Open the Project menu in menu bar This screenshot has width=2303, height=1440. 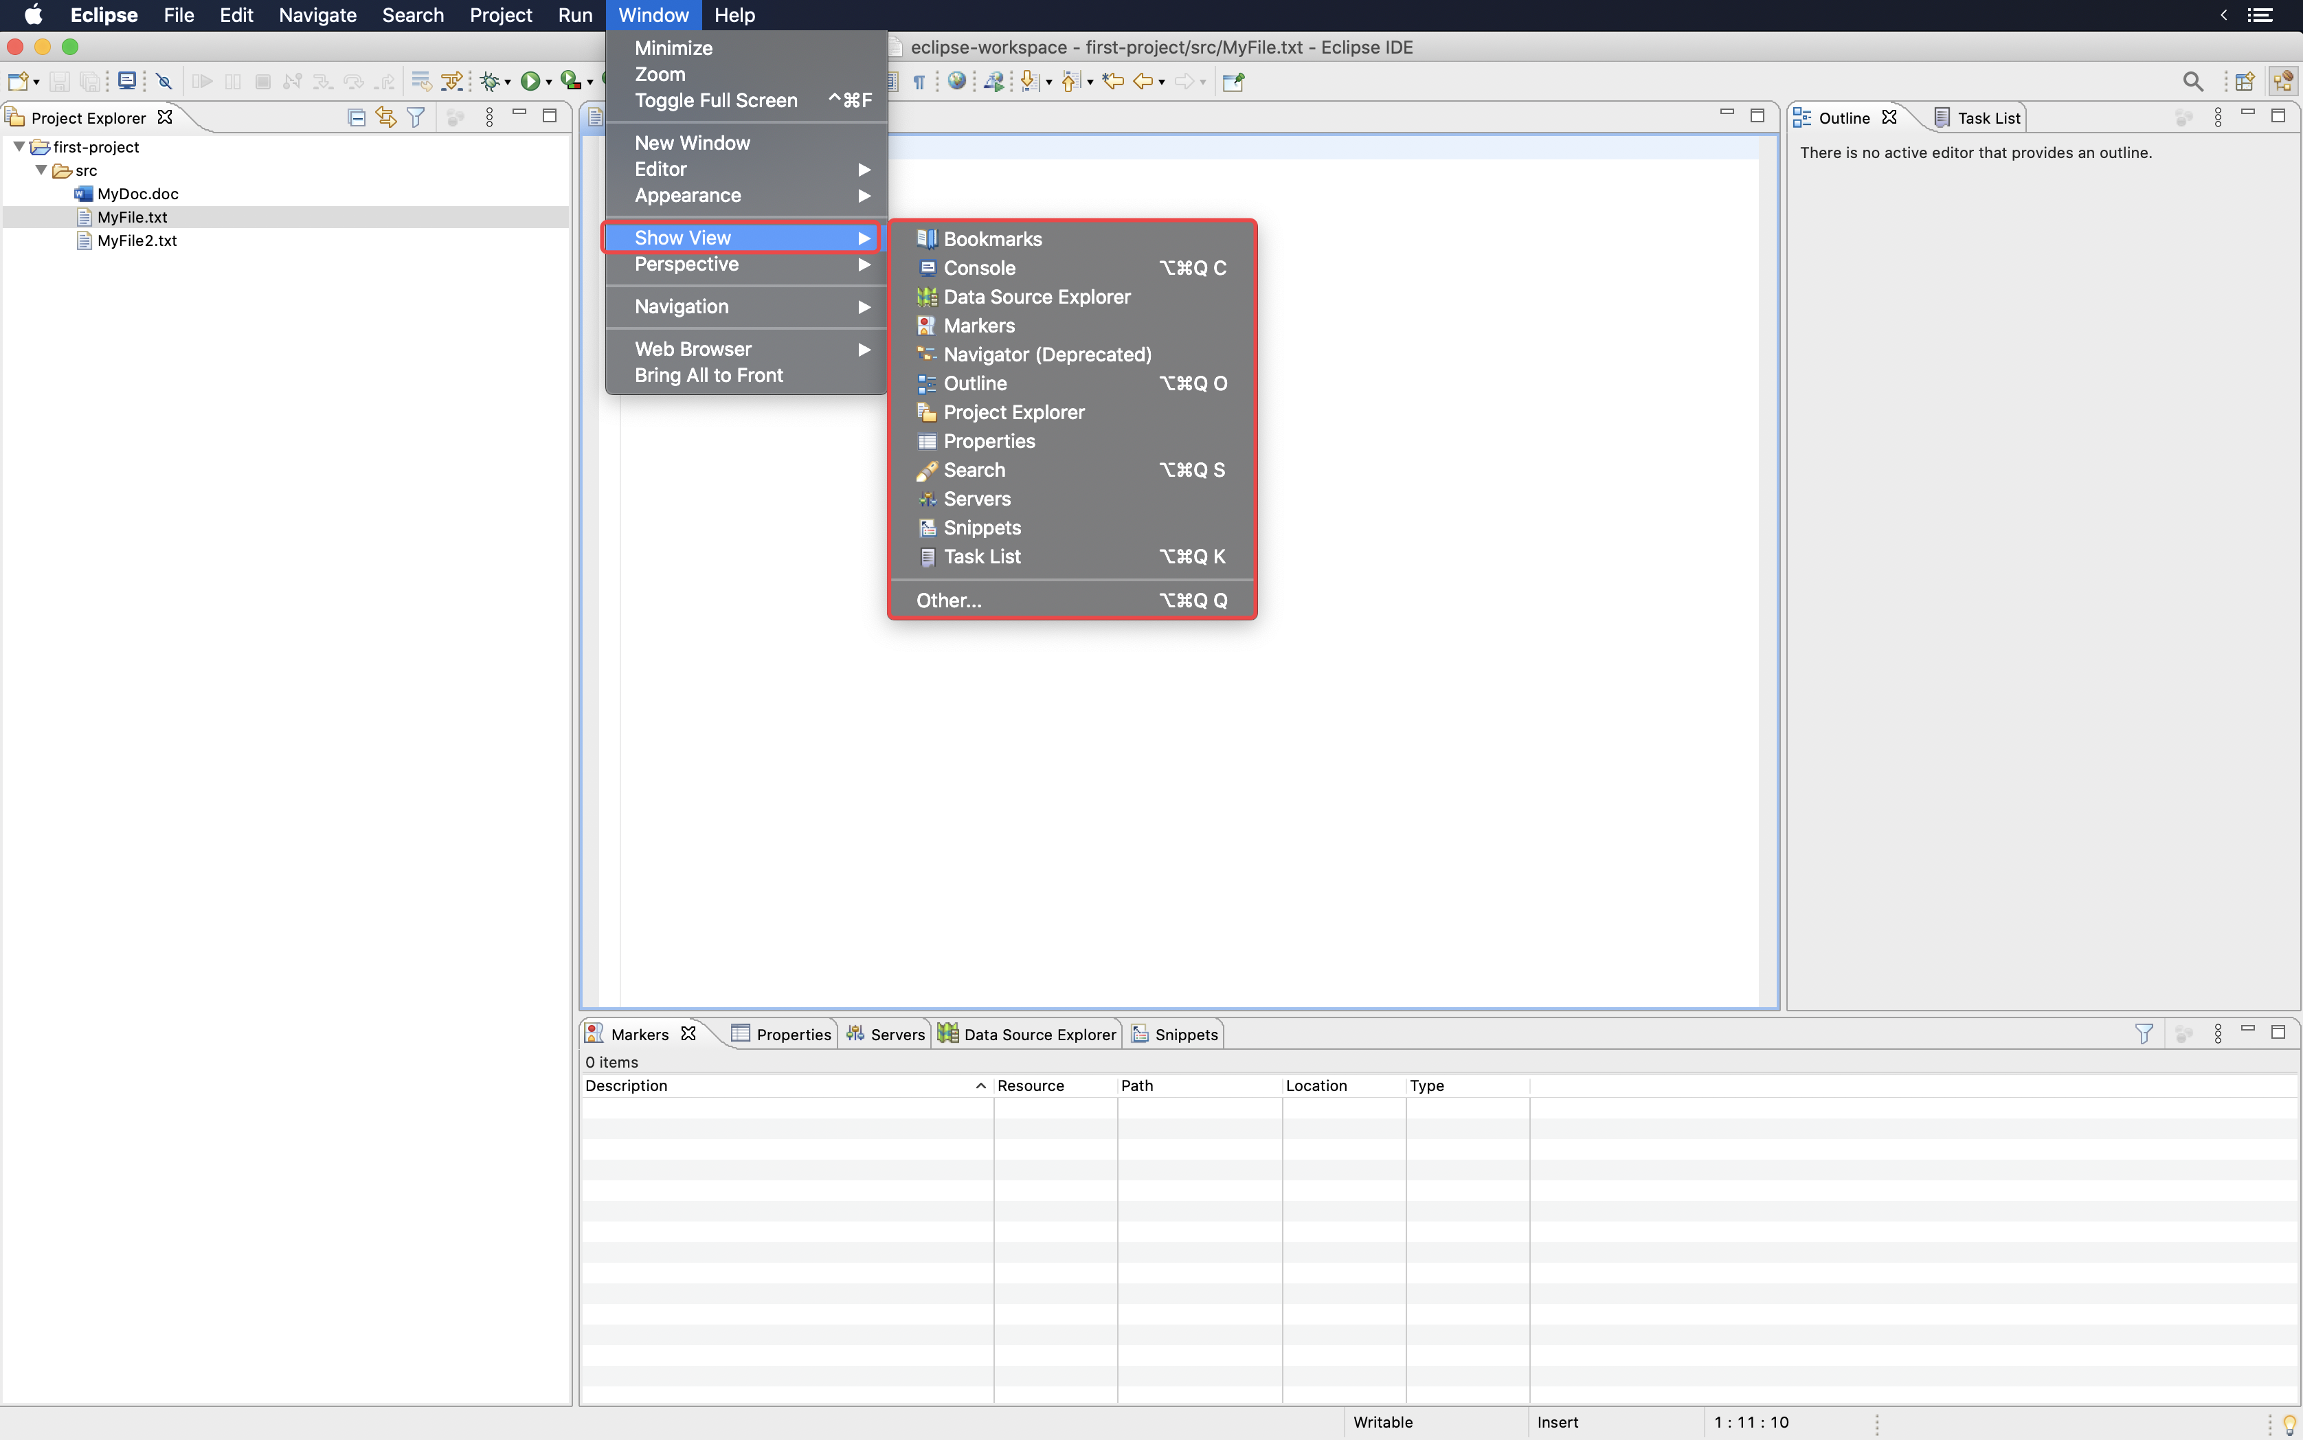500,15
